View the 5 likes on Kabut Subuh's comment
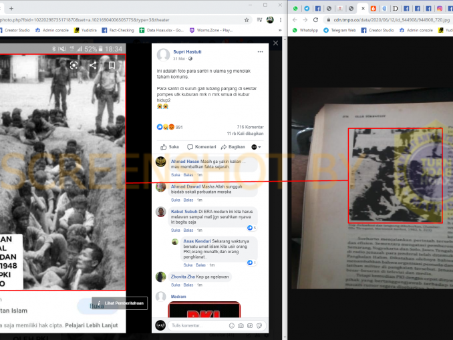 pyautogui.click(x=252, y=228)
